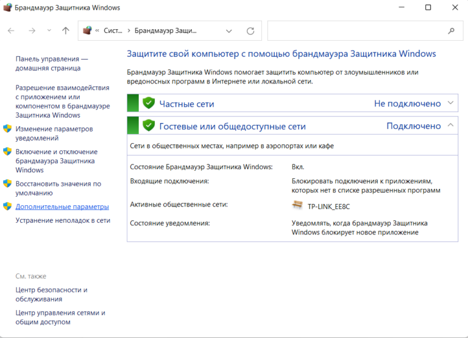Open Изменение параметров уведомлений link

click(x=54, y=133)
